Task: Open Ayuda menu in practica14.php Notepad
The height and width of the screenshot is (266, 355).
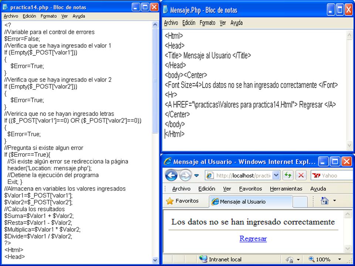Action: 79,16
